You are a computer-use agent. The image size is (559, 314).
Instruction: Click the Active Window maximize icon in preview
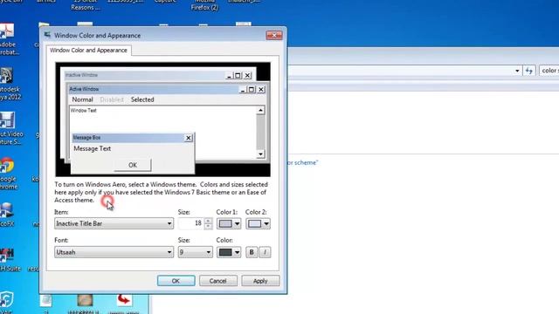tap(252, 89)
